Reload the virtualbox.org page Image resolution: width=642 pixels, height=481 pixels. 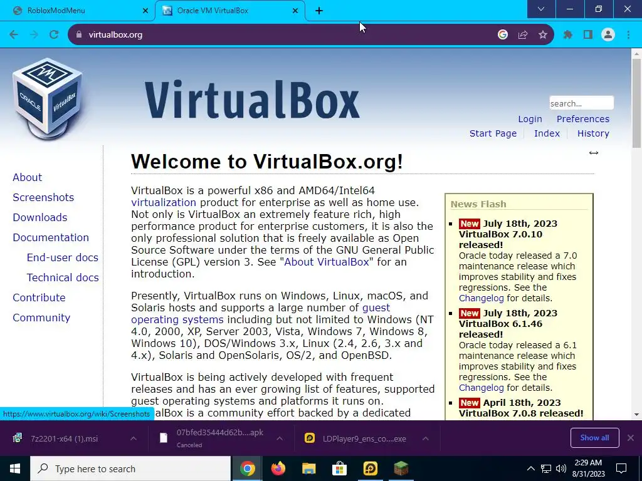[54, 35]
